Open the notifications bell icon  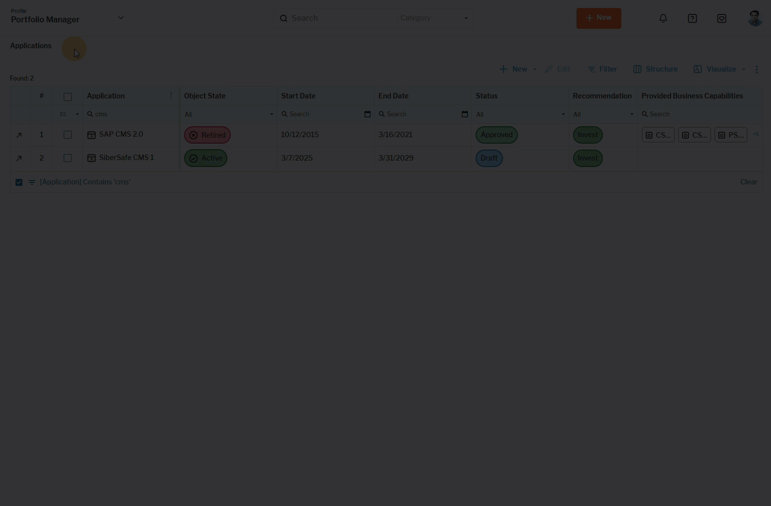tap(663, 18)
